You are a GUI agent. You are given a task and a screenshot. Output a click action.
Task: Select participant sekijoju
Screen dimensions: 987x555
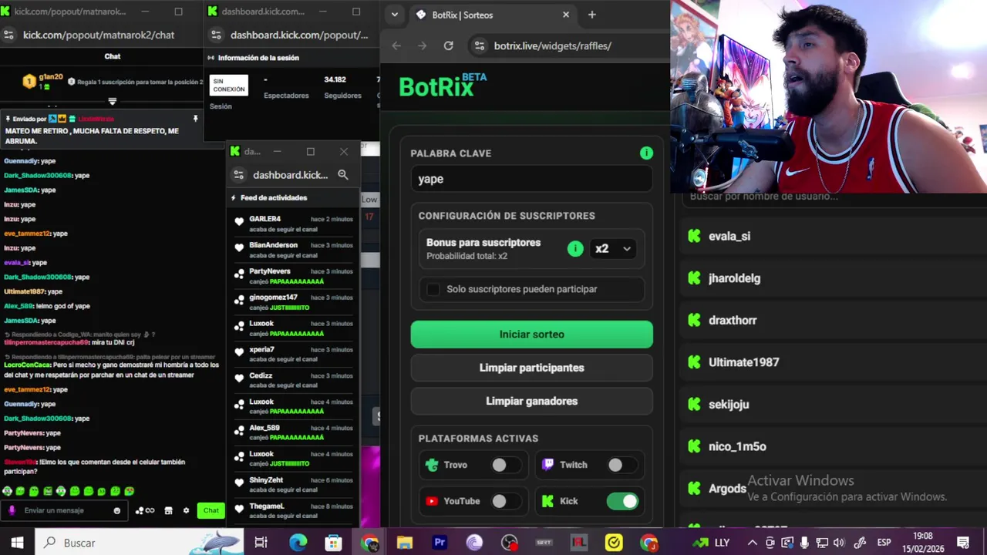click(729, 404)
